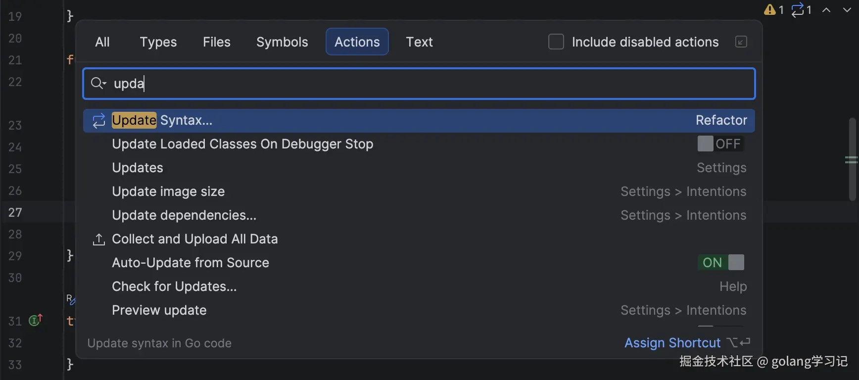Switch to the Symbols tab
The image size is (859, 380).
pyautogui.click(x=282, y=42)
